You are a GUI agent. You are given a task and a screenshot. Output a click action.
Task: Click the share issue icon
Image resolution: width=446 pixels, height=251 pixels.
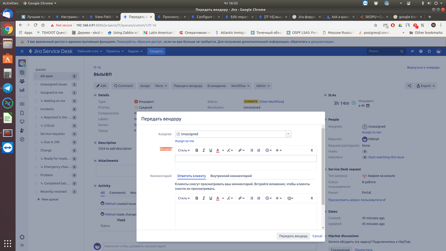point(409,86)
